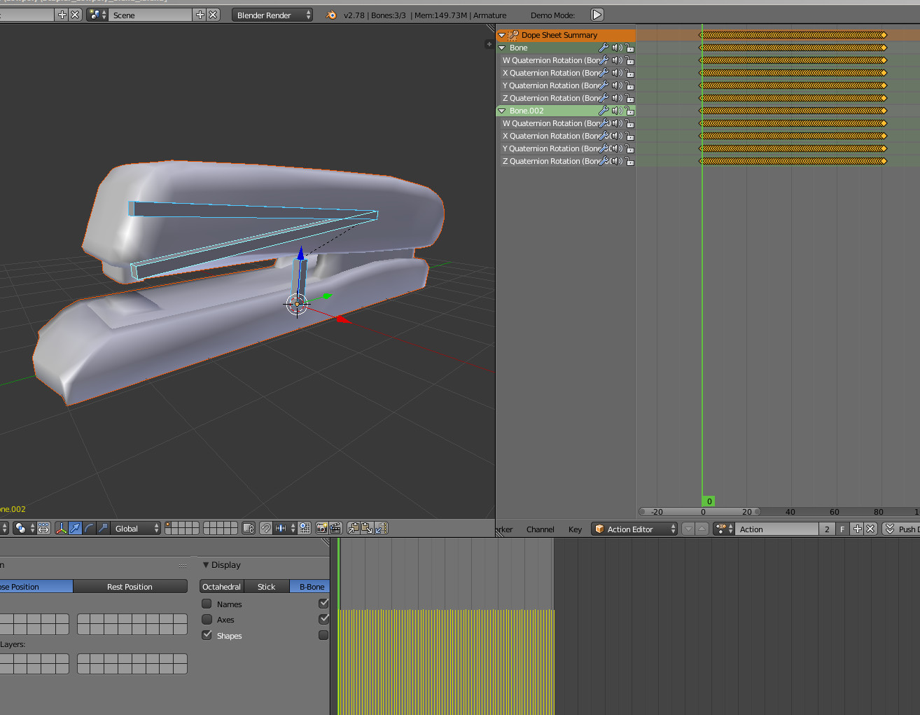Screen dimensions: 920x715
Task: Enable the Names display checkbox
Action: (x=207, y=604)
